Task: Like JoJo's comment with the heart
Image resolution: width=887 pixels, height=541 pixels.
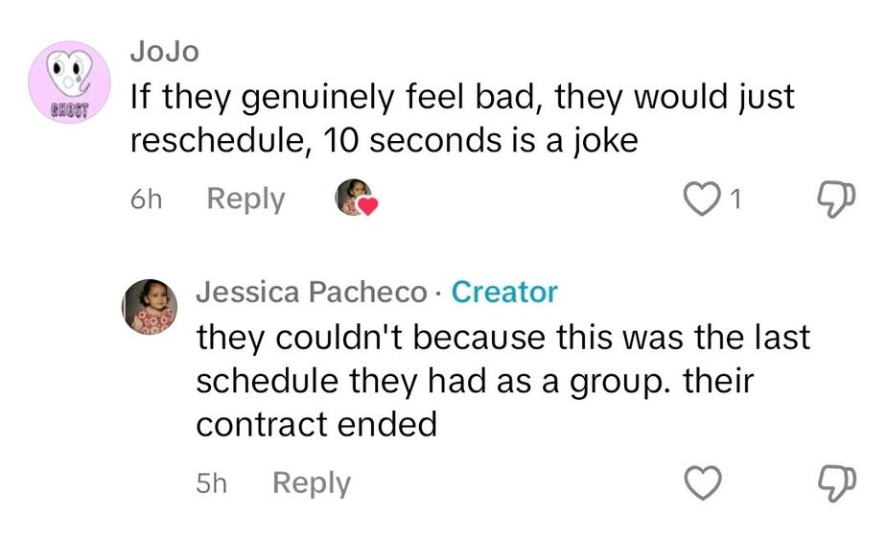Action: coord(703,200)
